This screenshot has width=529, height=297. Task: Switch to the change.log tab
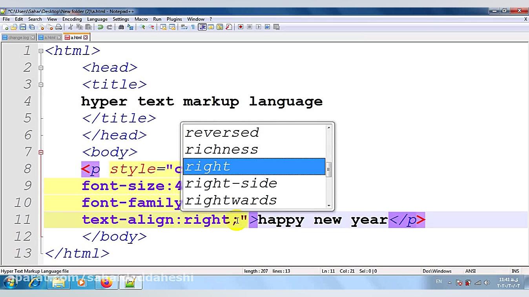pos(18,38)
